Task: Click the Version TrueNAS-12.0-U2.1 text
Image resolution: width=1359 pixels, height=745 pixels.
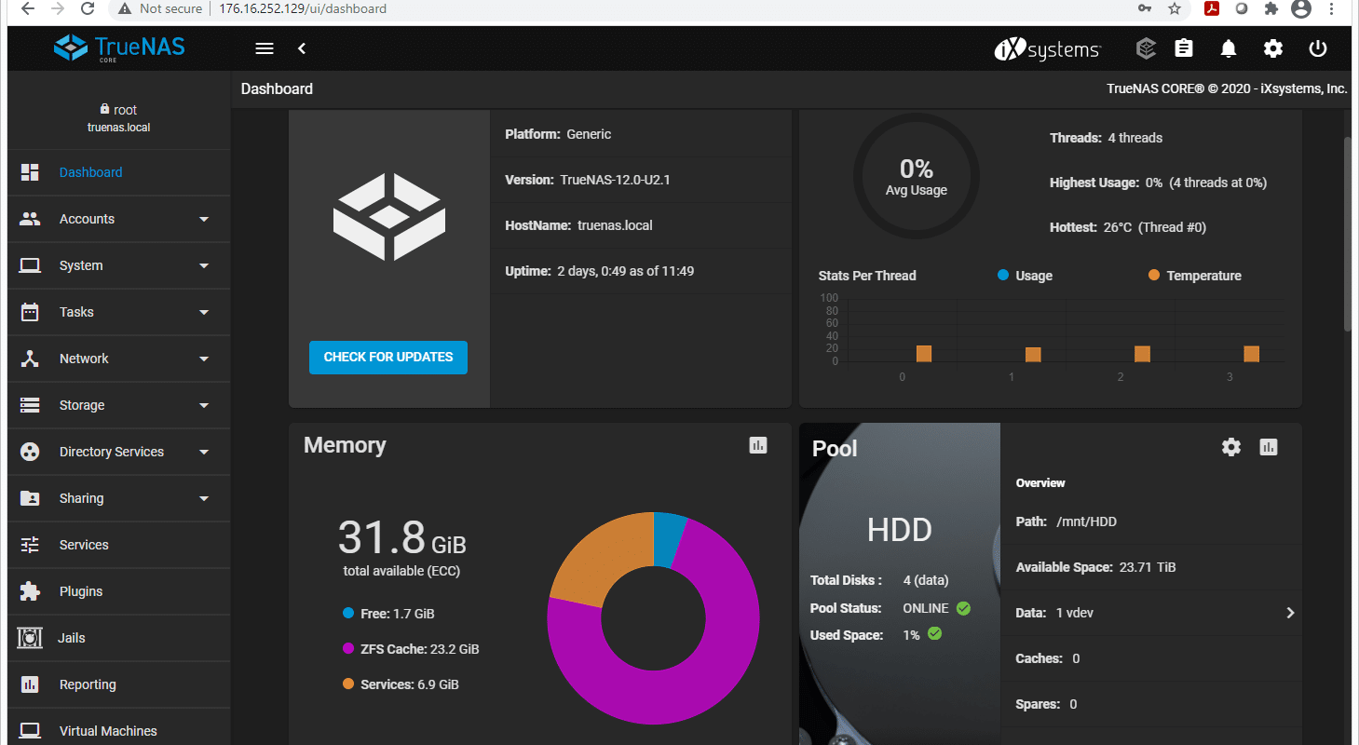Action: pyautogui.click(x=587, y=180)
